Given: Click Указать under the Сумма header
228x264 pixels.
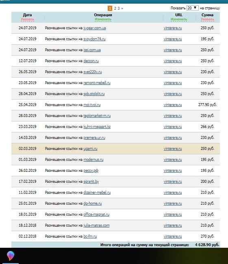Looking at the screenshot, I should [x=207, y=19].
